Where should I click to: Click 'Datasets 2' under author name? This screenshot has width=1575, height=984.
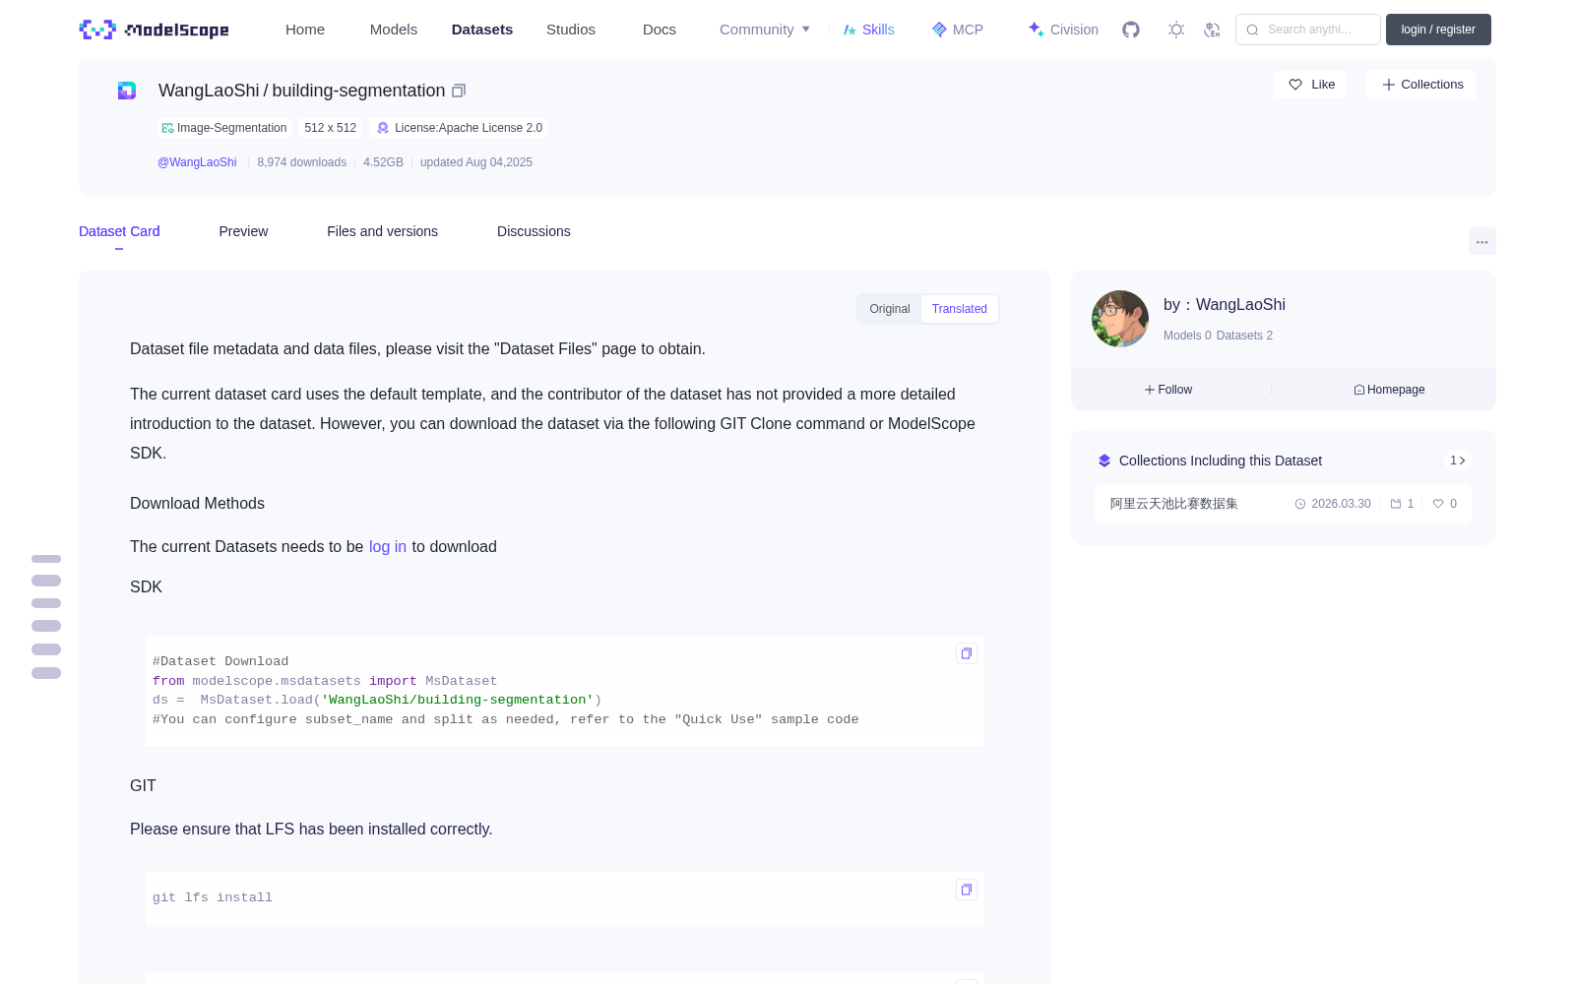tap(1244, 336)
